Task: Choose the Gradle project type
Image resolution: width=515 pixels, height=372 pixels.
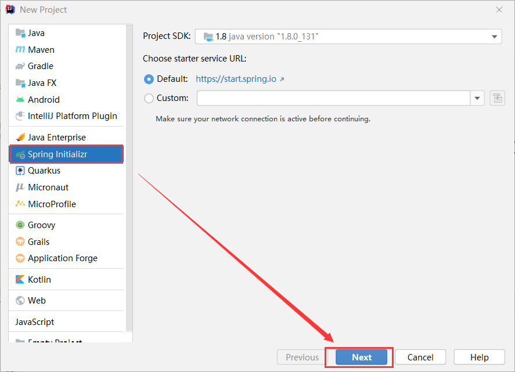Action: pyautogui.click(x=66, y=66)
